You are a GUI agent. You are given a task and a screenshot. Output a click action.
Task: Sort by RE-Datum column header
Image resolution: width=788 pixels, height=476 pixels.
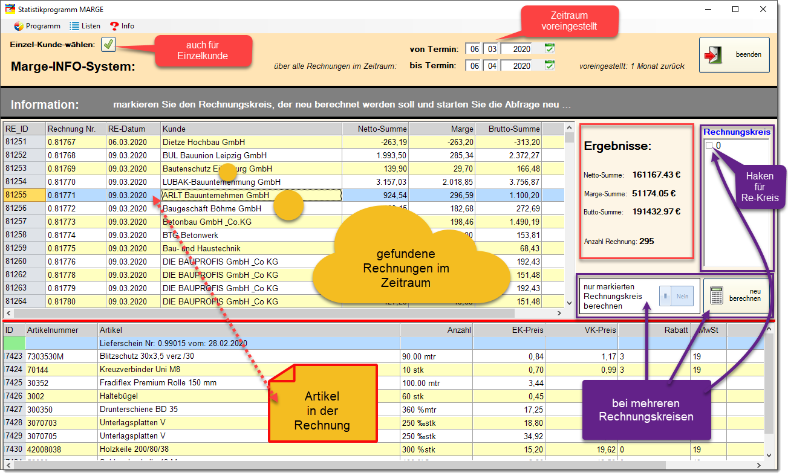click(134, 129)
